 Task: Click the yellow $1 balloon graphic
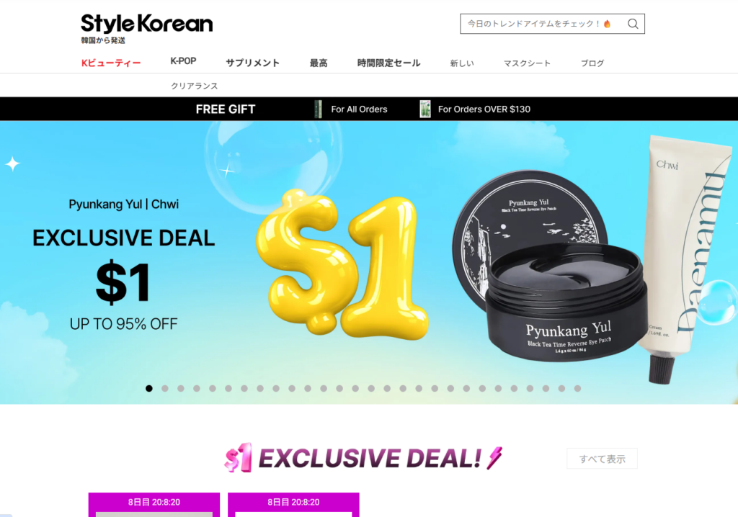pos(342,264)
